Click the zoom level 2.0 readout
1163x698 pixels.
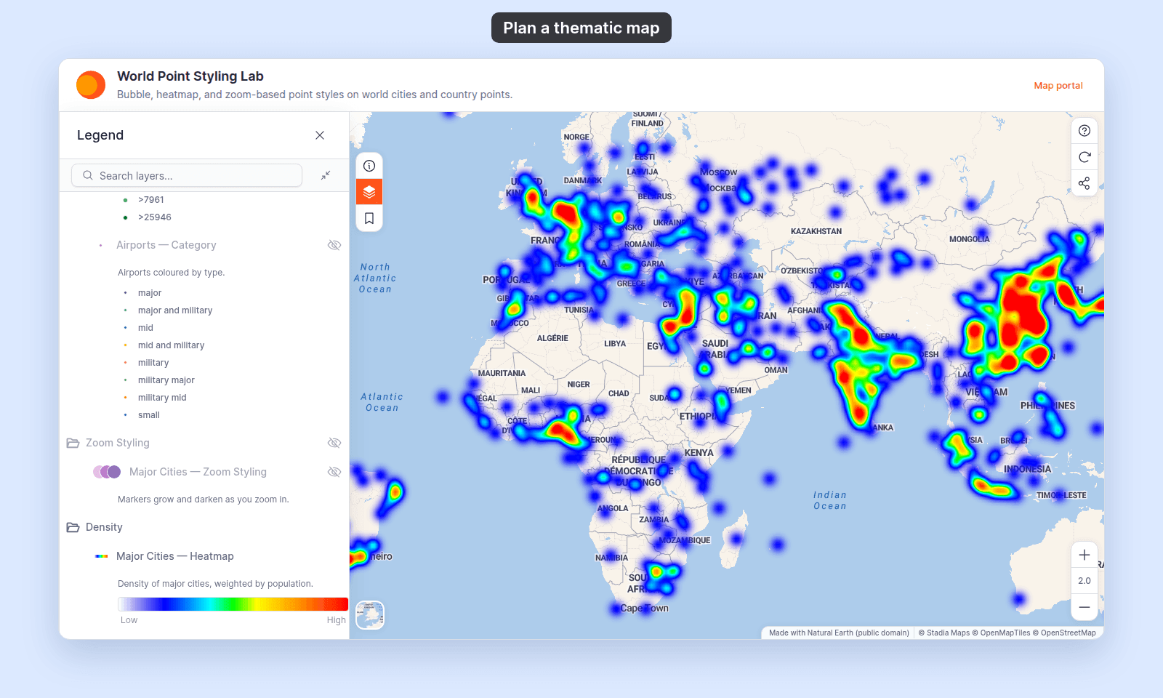pos(1084,581)
